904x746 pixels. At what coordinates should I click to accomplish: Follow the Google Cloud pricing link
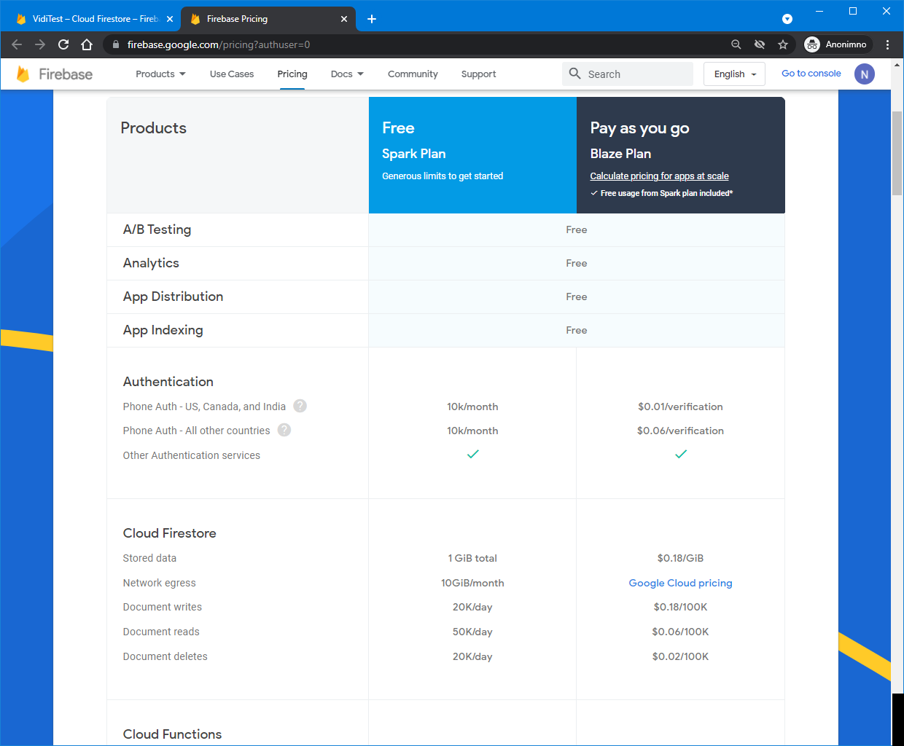tap(680, 583)
